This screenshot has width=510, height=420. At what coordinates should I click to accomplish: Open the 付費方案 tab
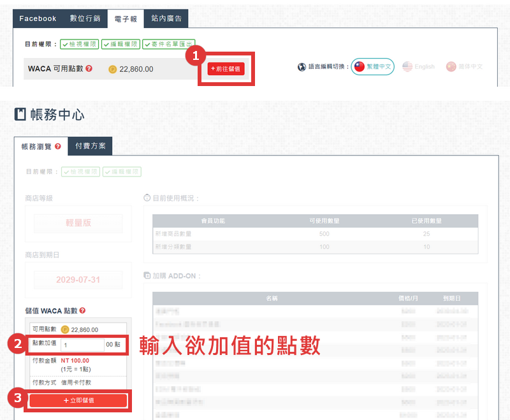[x=91, y=146]
